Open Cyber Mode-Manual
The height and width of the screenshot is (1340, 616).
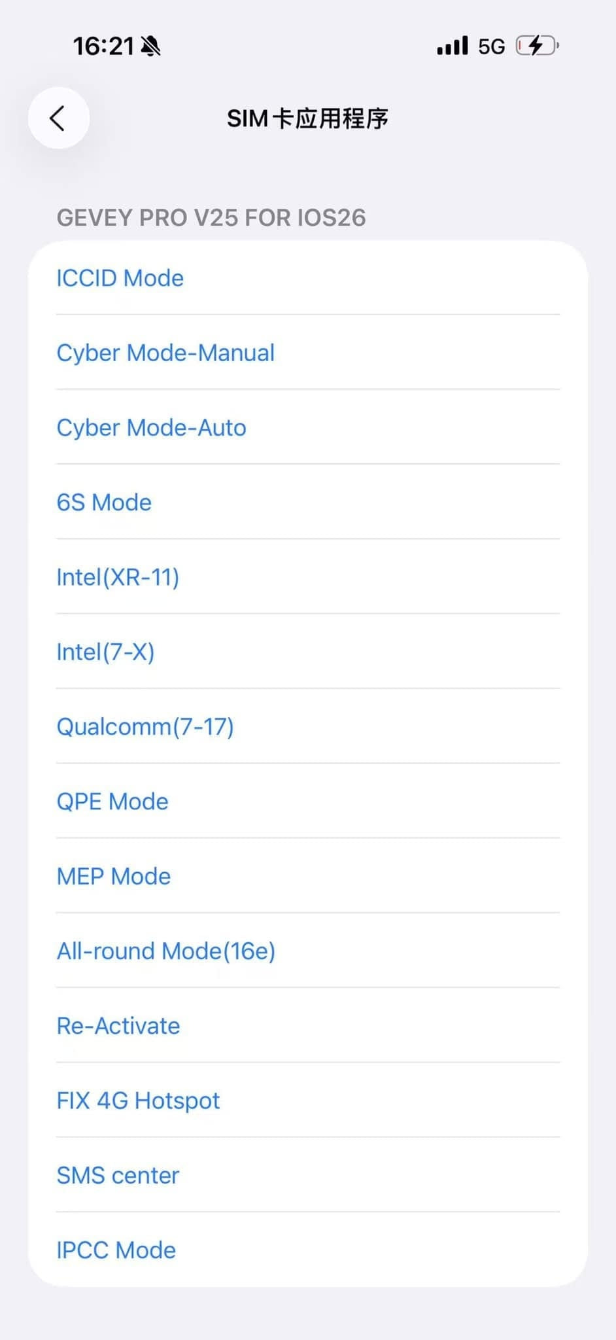point(165,353)
